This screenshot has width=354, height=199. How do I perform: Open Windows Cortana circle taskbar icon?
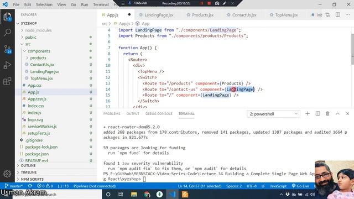pos(108,194)
